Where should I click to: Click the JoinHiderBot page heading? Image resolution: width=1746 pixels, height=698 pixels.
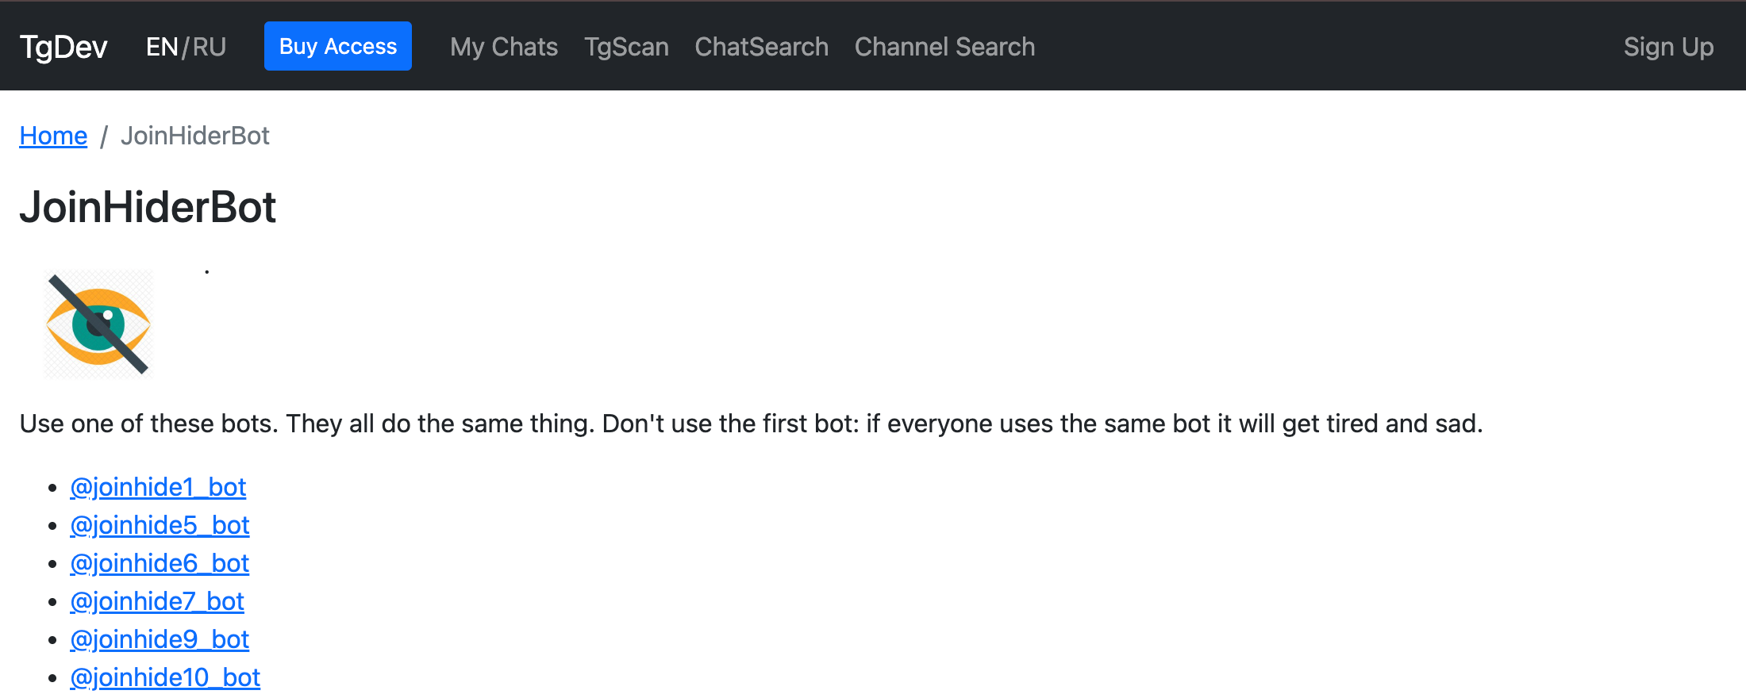(148, 207)
